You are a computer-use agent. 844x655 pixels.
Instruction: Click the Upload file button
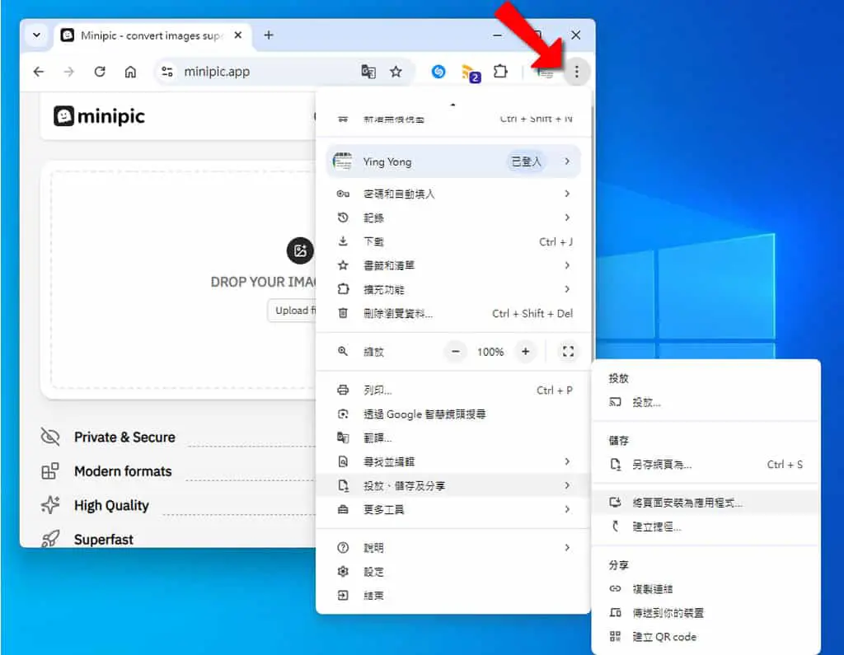point(293,311)
